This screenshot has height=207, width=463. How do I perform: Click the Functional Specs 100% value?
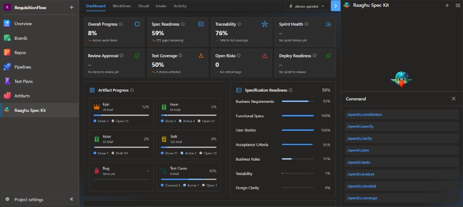pos(326,116)
